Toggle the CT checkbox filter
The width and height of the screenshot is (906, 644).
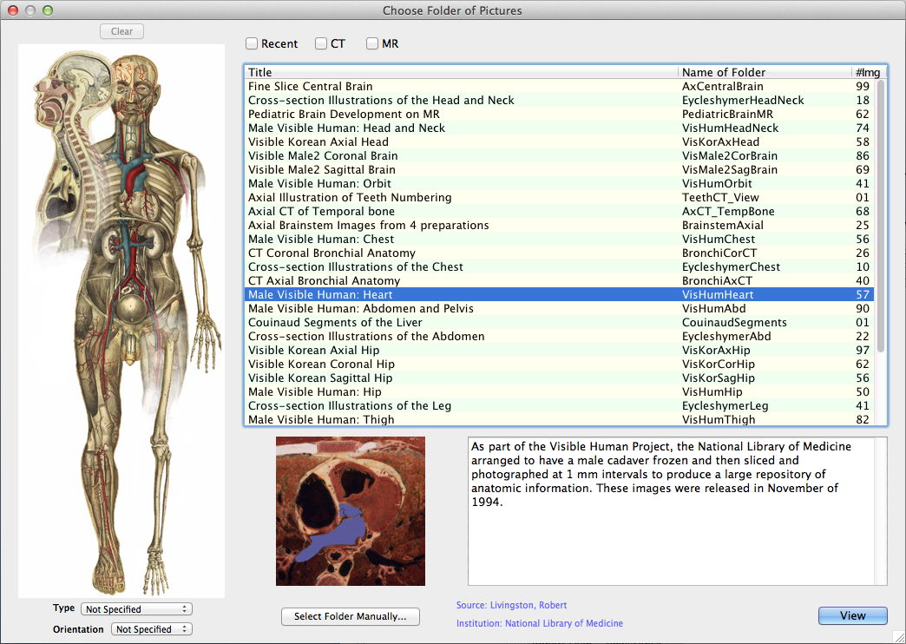click(321, 43)
